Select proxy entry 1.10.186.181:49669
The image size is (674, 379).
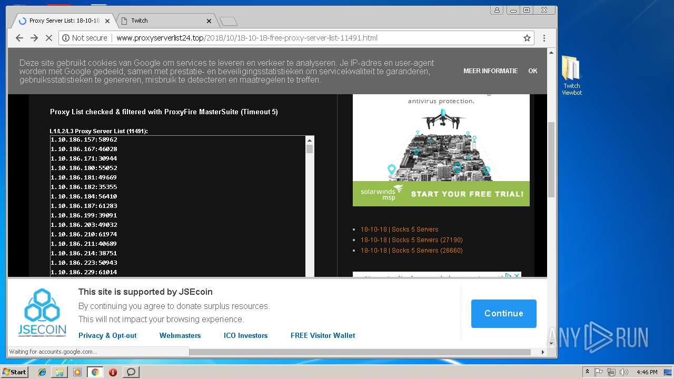click(x=84, y=177)
